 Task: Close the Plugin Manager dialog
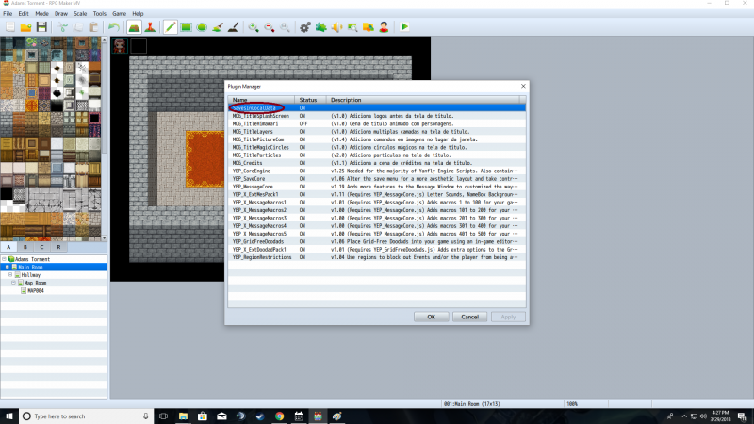pyautogui.click(x=523, y=86)
